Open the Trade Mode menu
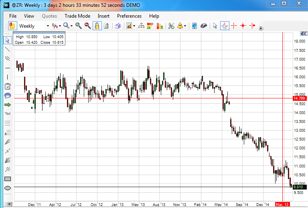The width and height of the screenshot is (308, 208). point(77,16)
